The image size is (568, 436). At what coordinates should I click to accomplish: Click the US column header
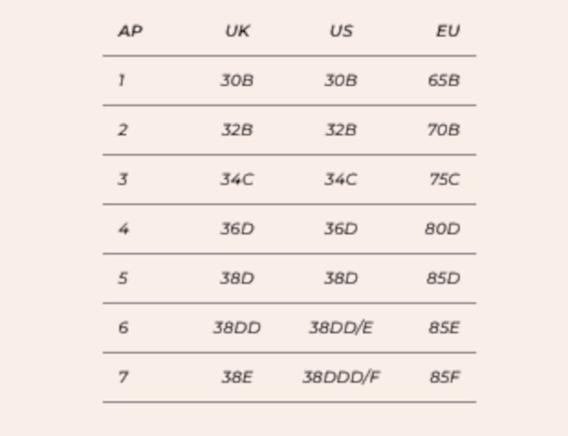pyautogui.click(x=341, y=31)
